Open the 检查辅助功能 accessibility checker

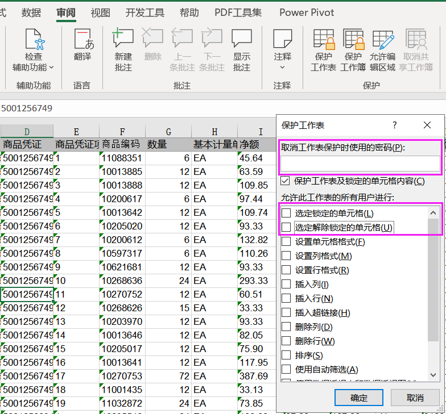click(x=33, y=50)
